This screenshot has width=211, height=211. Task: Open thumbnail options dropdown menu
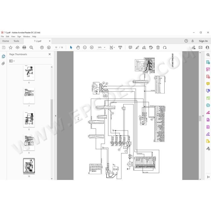click(x=12, y=61)
